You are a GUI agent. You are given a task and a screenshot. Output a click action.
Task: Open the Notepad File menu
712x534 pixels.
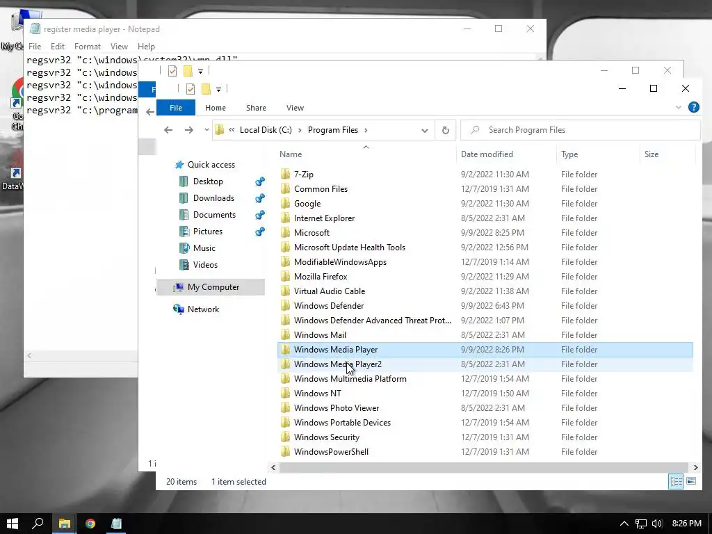pyautogui.click(x=35, y=47)
